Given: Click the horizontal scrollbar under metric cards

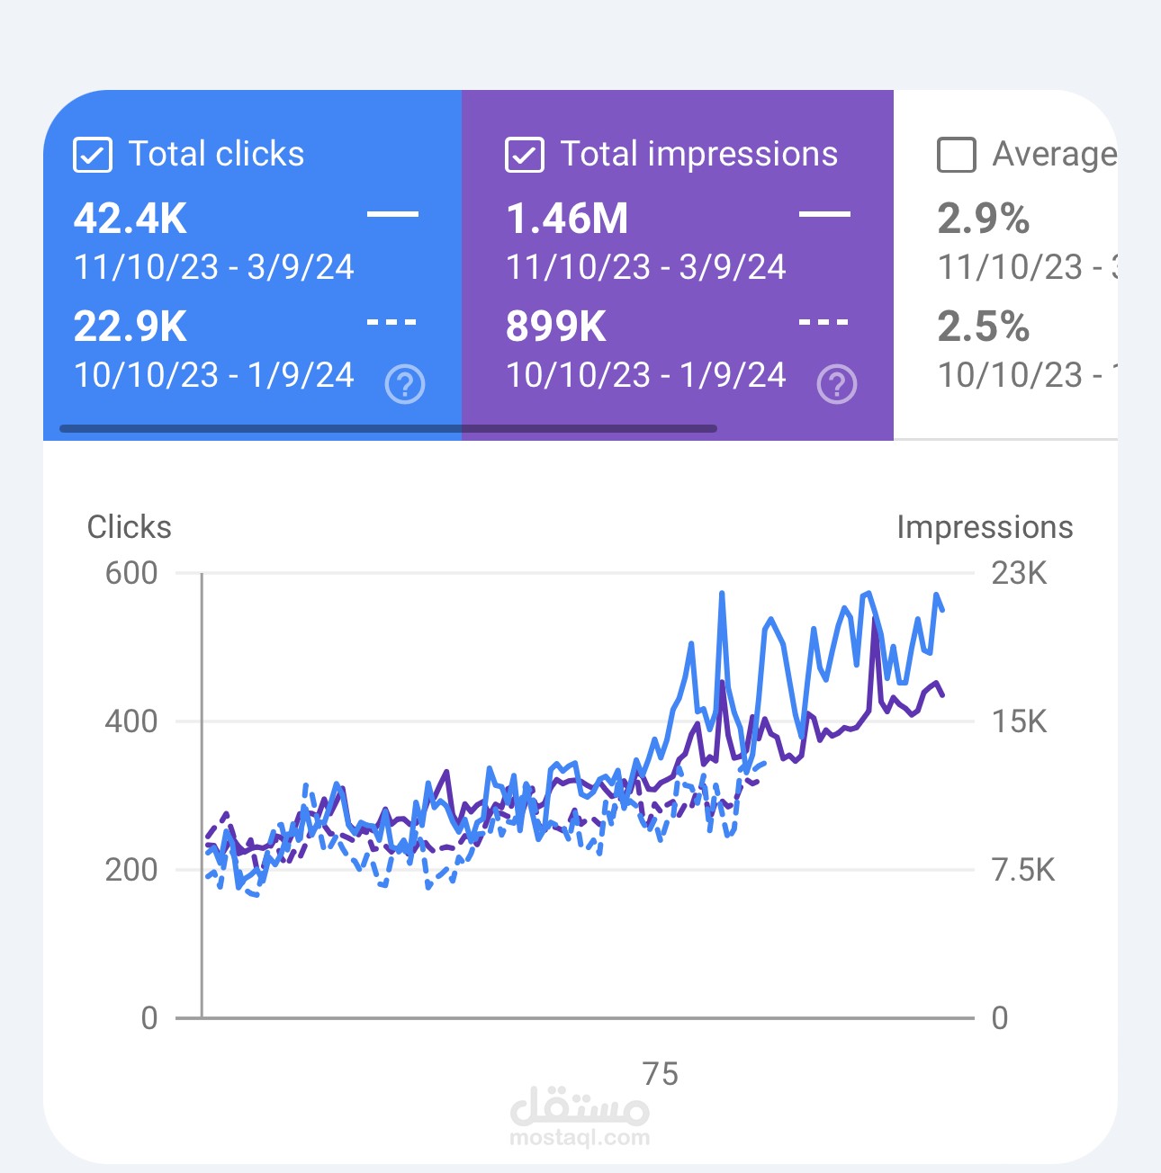Looking at the screenshot, I should point(388,429).
